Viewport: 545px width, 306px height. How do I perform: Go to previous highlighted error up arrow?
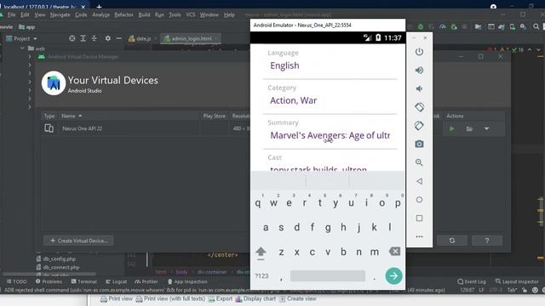point(530,50)
